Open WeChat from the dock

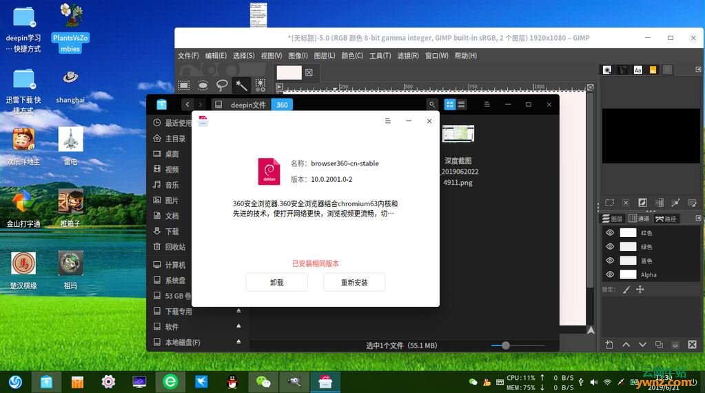pos(263,382)
